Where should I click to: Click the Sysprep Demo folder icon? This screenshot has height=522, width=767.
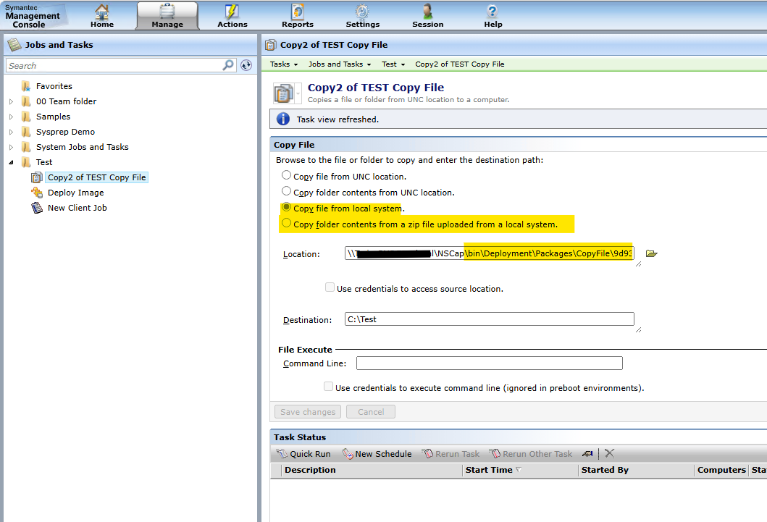[26, 132]
